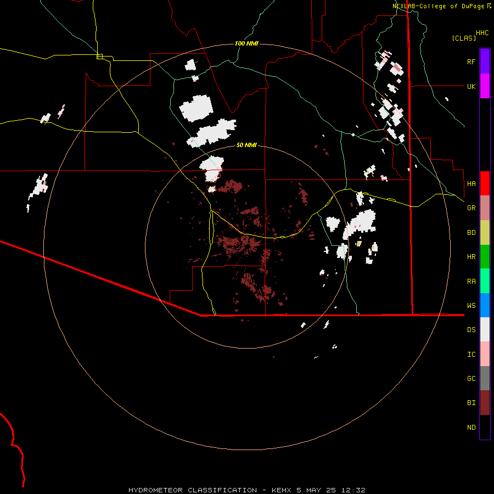Click the GC gray legend swatch

tap(485, 378)
